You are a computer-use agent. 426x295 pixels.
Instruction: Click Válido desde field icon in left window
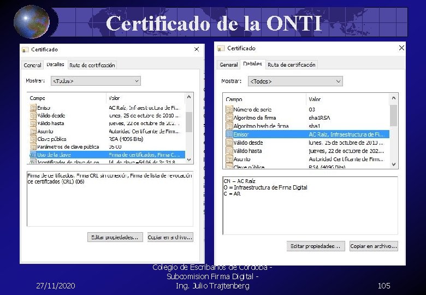pos(33,115)
